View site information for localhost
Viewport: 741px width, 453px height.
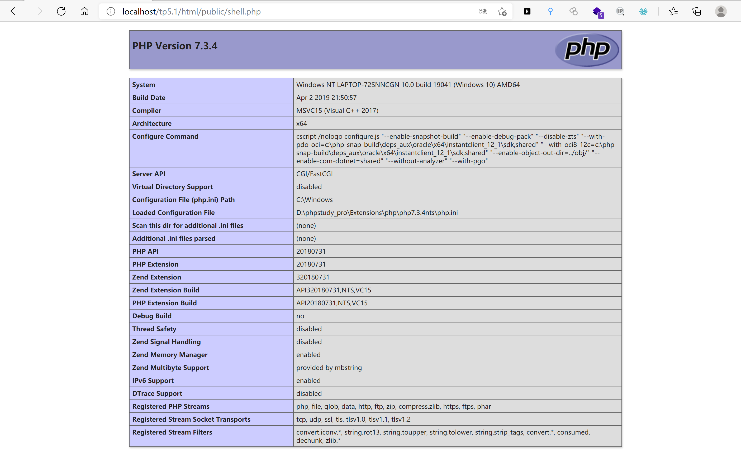(111, 11)
